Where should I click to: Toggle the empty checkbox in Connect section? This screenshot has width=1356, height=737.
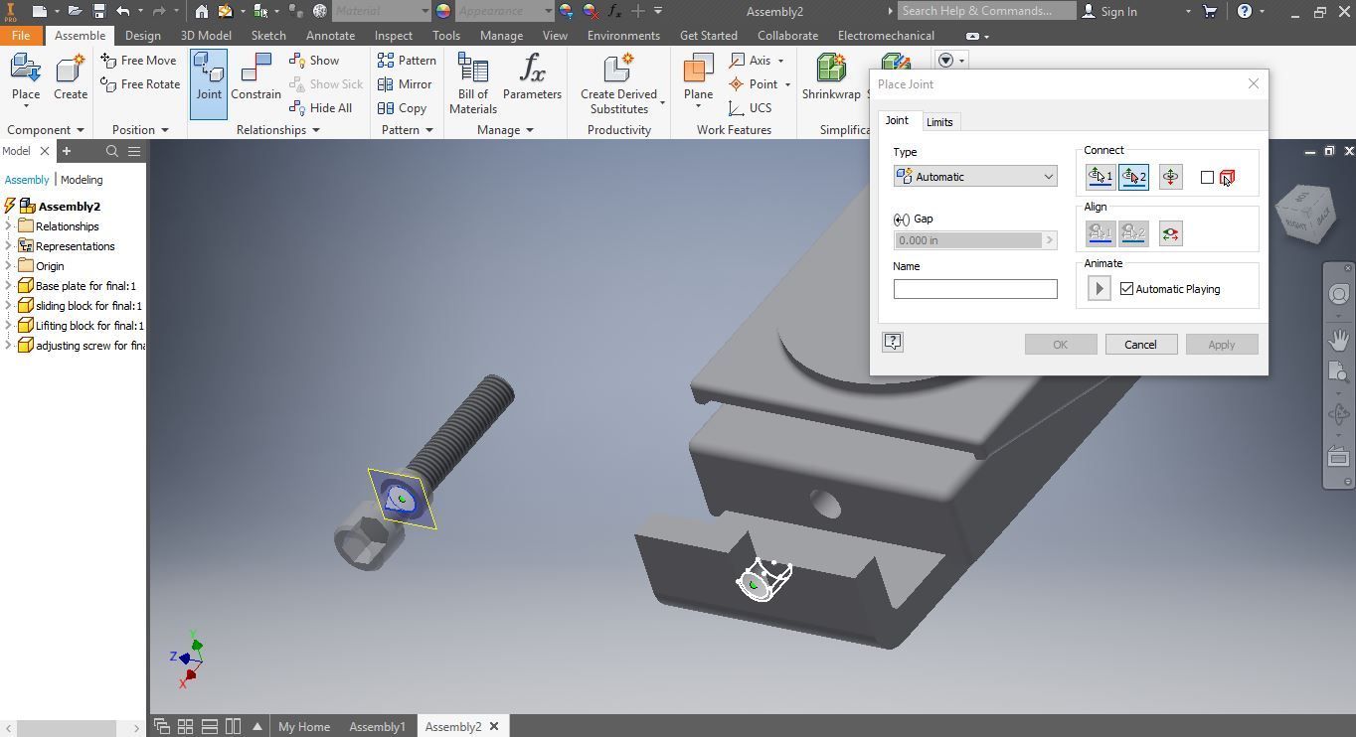coord(1207,178)
